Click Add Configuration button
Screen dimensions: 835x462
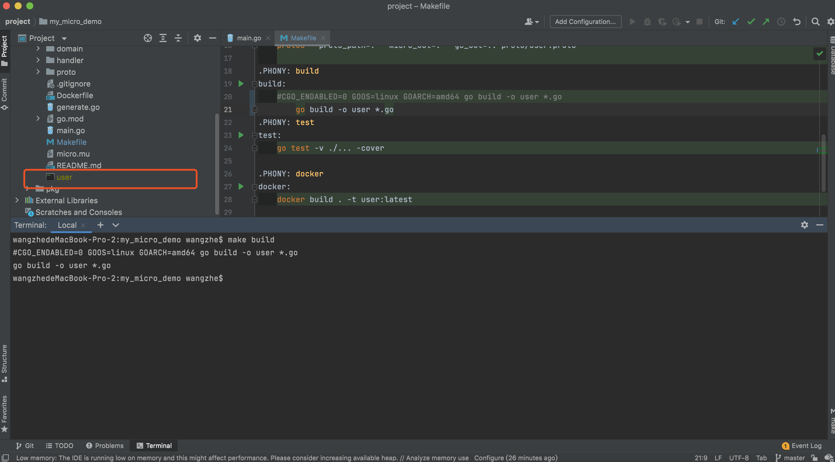coord(585,22)
